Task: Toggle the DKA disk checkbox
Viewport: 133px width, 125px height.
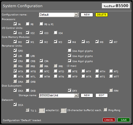Action: click(15, 90)
